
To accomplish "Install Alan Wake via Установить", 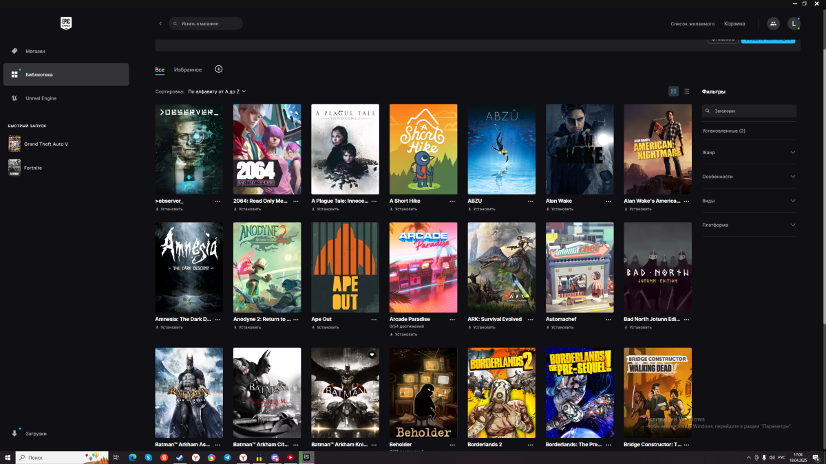I will pos(560,209).
